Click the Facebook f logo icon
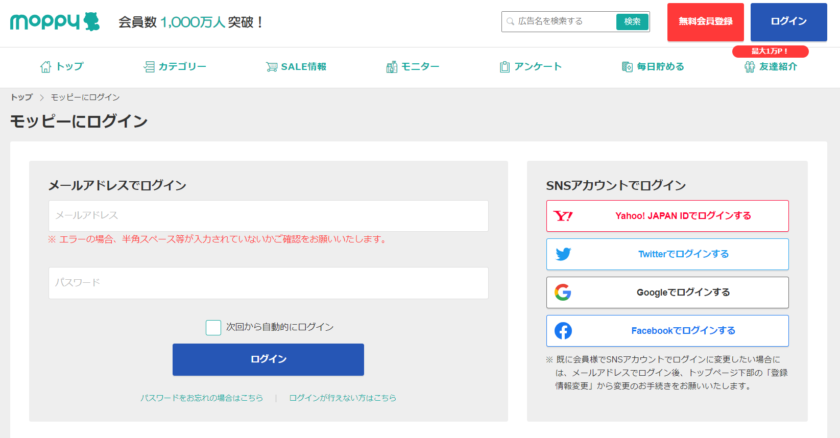840x438 pixels. click(563, 331)
